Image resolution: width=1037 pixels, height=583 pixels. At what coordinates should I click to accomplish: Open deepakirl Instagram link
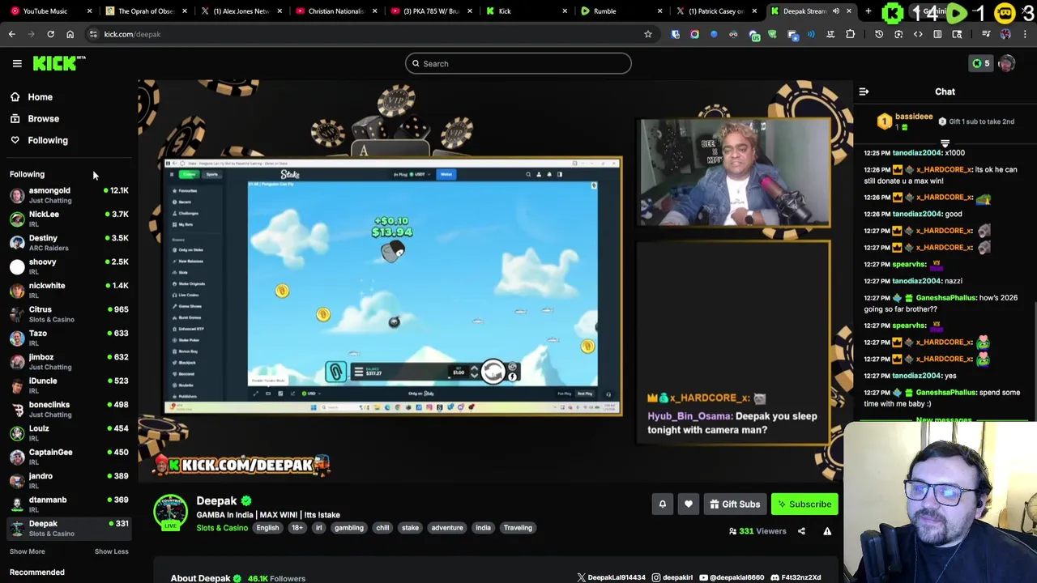674,577
